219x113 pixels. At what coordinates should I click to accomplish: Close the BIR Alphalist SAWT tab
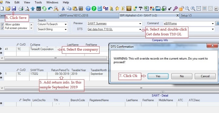[x=177, y=15]
